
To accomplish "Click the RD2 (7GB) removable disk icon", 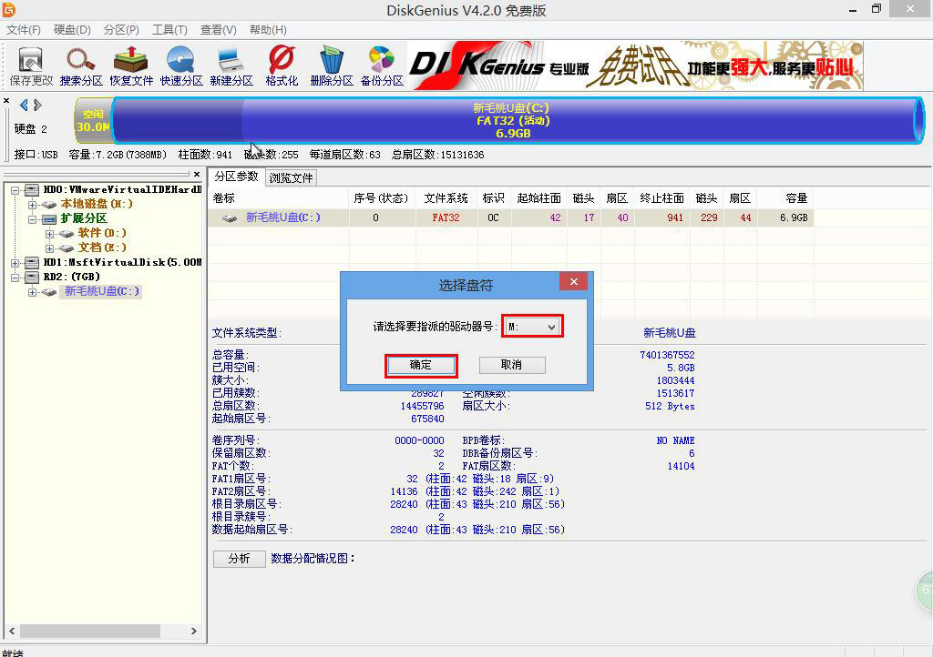I will point(32,277).
